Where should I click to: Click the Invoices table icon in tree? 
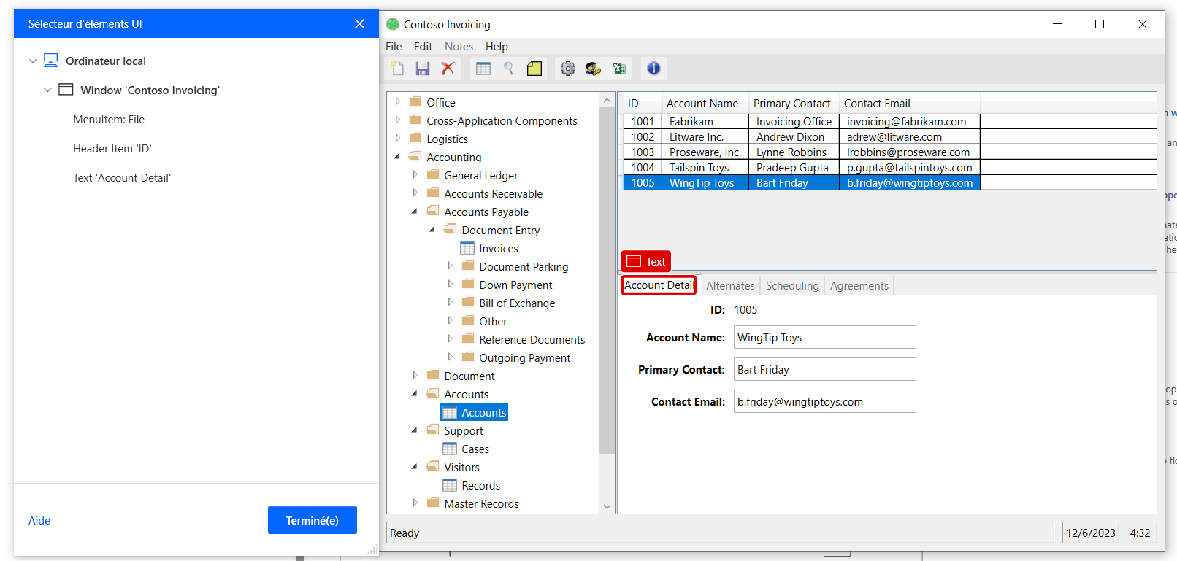point(467,249)
